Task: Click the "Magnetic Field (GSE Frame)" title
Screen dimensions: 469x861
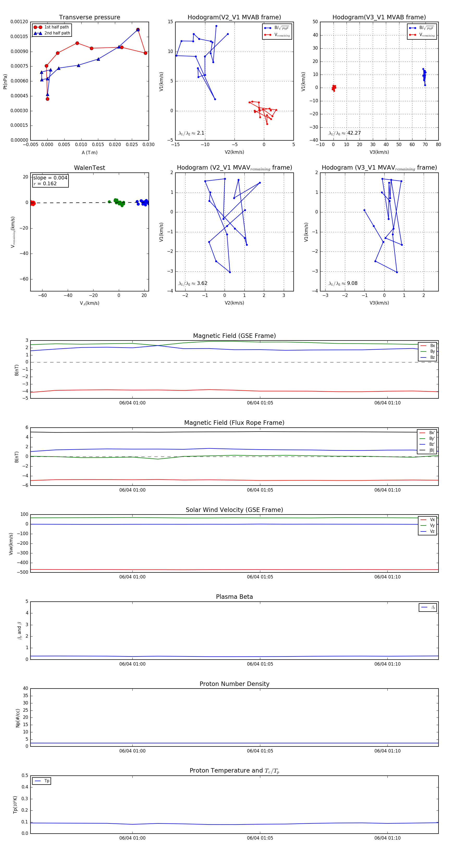Action: tap(234, 336)
